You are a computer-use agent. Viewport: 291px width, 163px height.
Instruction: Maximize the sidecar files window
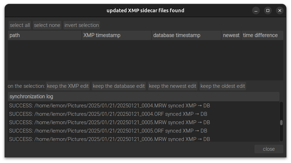tap(268, 10)
